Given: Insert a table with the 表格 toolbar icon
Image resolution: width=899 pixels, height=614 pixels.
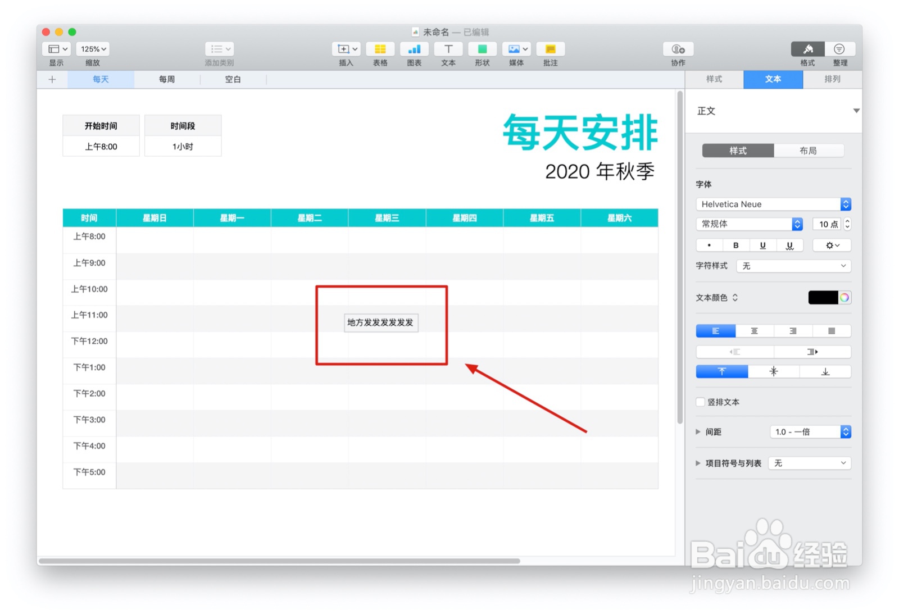Looking at the screenshot, I should [380, 49].
